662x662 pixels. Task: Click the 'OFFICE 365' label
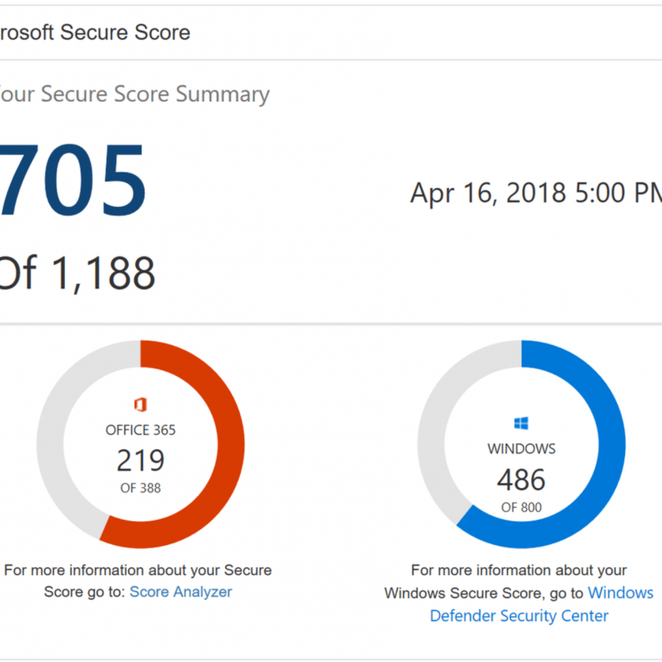(141, 430)
